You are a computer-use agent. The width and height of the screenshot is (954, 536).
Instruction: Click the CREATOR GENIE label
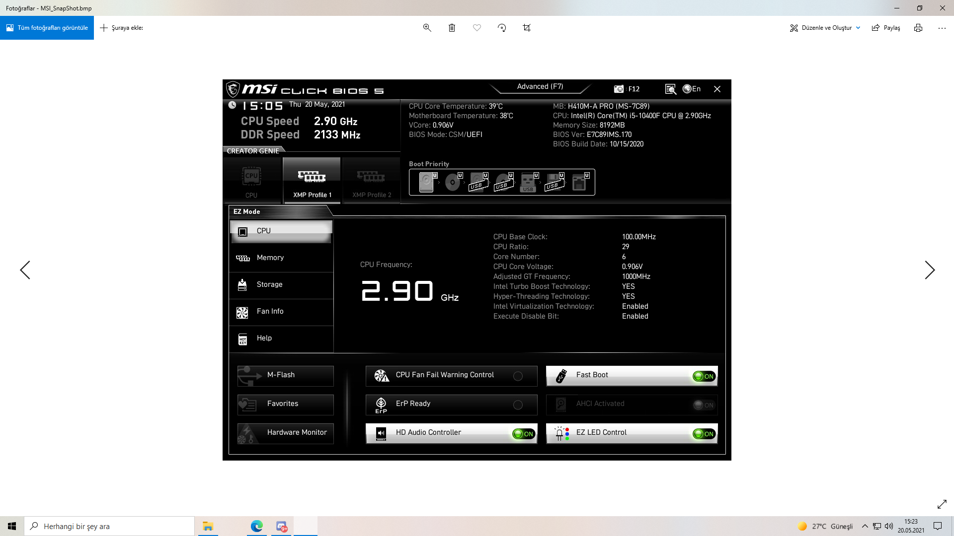pos(253,151)
